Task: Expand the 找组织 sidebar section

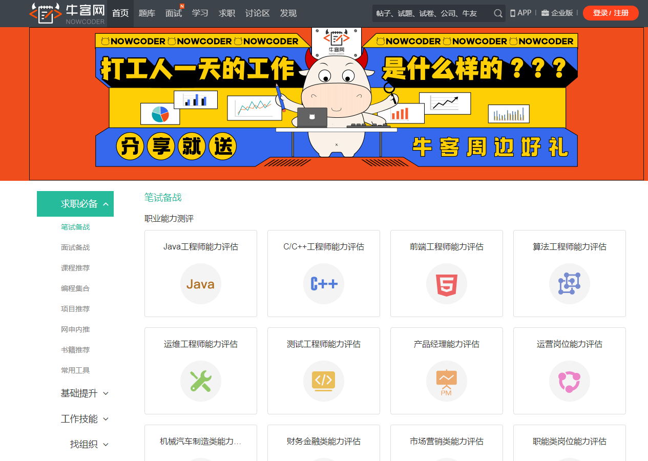Action: 89,445
